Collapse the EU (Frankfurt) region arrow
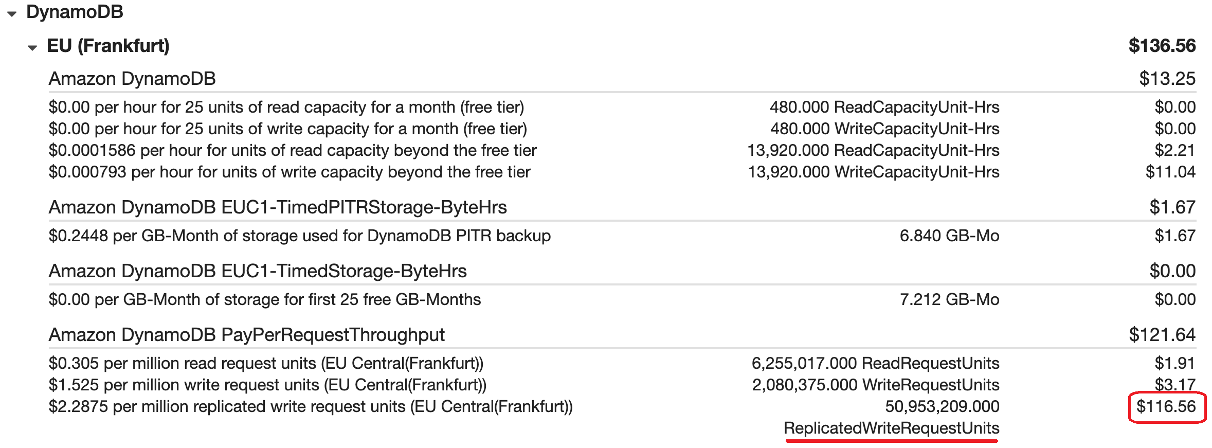Screen dimensions: 1212x448 pos(32,48)
